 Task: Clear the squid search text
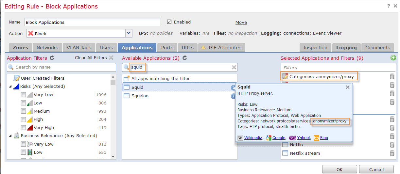[234, 67]
